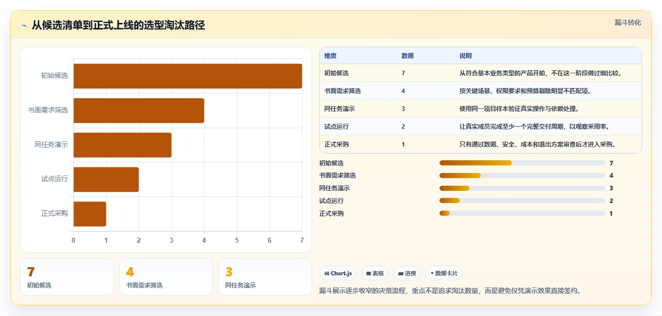Screen dimensions: 662x316
Task: Click the 试点运行 progress bar
Action: click(x=522, y=200)
